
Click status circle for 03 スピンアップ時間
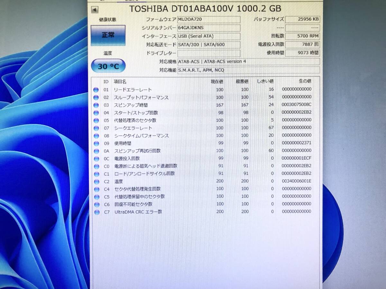(x=96, y=105)
